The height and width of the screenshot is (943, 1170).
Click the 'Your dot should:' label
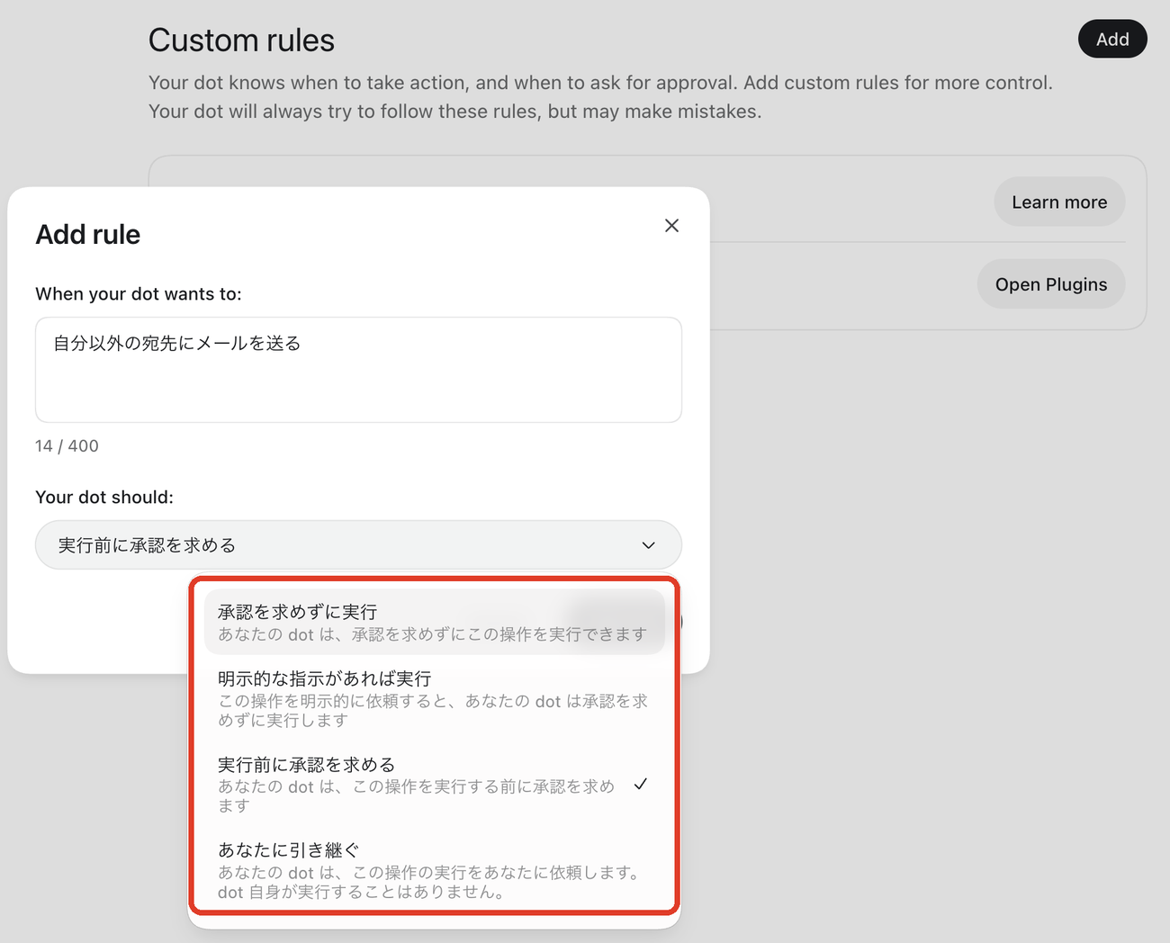[x=104, y=498]
